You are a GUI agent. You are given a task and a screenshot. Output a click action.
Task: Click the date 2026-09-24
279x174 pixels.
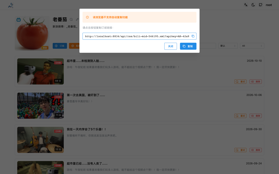[x=254, y=163]
